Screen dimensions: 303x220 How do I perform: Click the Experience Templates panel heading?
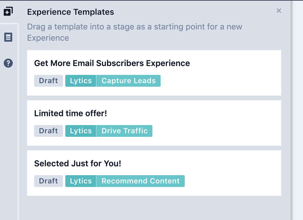point(71,12)
